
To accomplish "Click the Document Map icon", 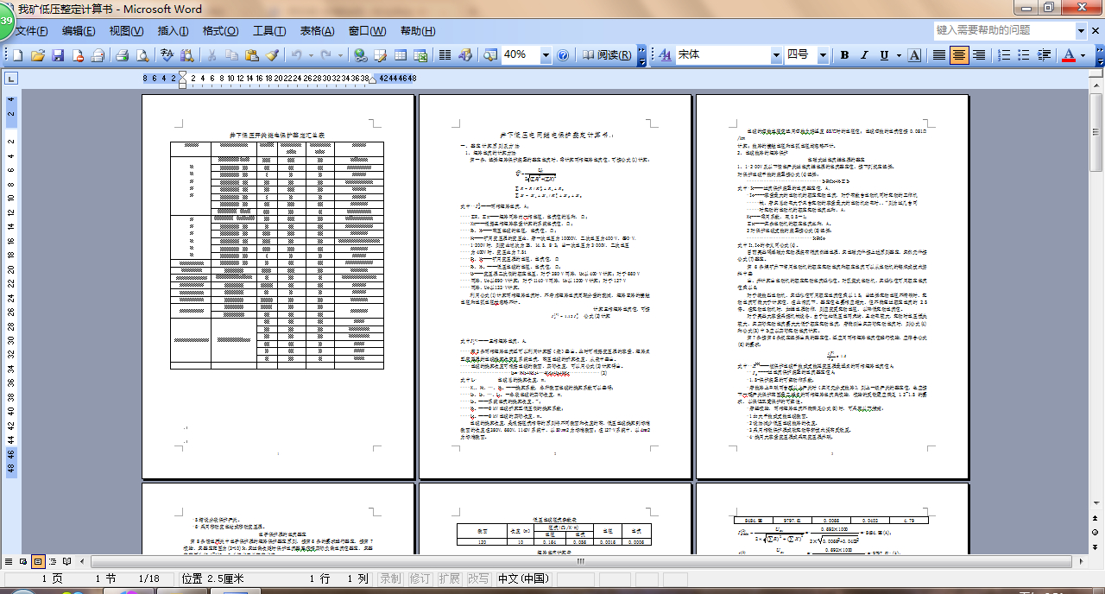I will coord(489,55).
